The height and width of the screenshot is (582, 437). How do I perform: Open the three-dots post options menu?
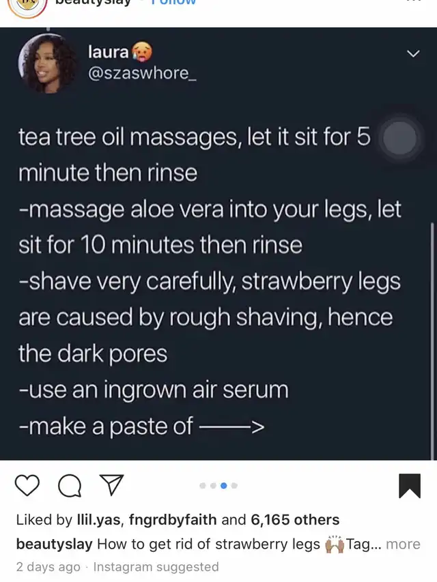(x=413, y=1)
